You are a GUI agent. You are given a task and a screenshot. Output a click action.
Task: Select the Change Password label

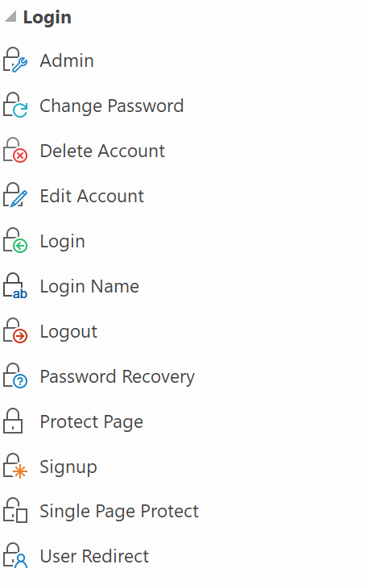coord(111,106)
